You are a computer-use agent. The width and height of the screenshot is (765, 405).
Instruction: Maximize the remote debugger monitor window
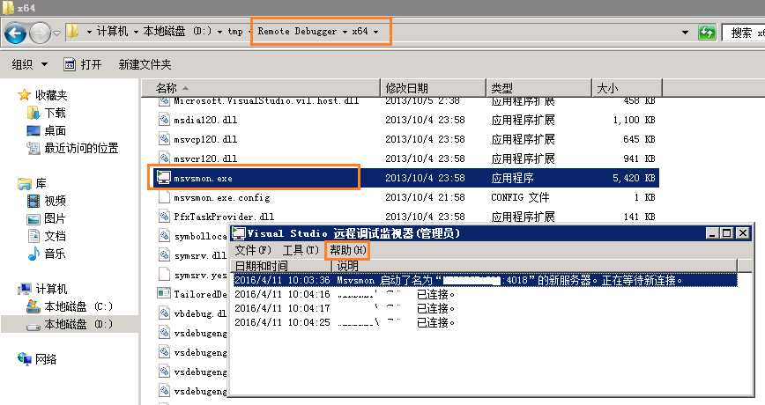click(x=727, y=233)
